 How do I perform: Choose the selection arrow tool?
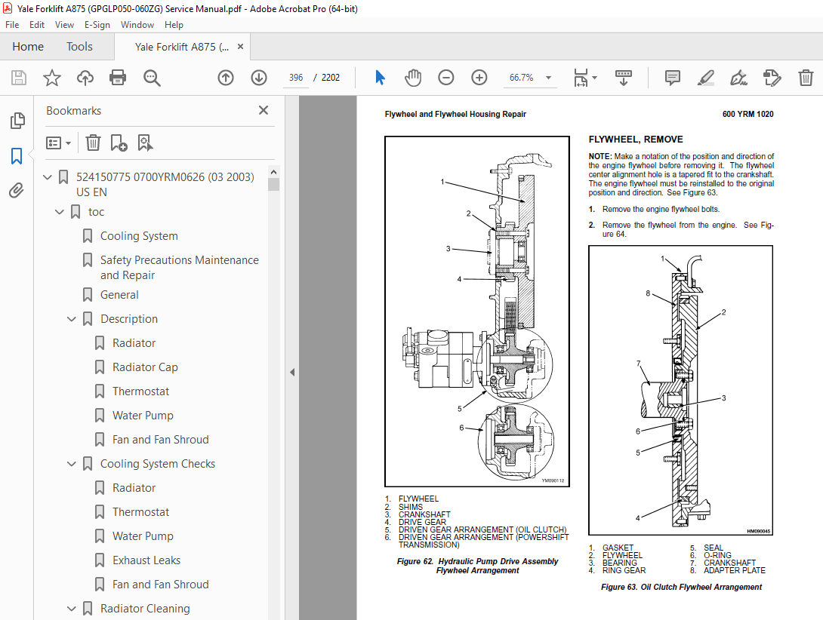pyautogui.click(x=381, y=78)
